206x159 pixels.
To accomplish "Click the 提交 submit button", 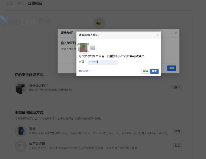I will [x=154, y=71].
